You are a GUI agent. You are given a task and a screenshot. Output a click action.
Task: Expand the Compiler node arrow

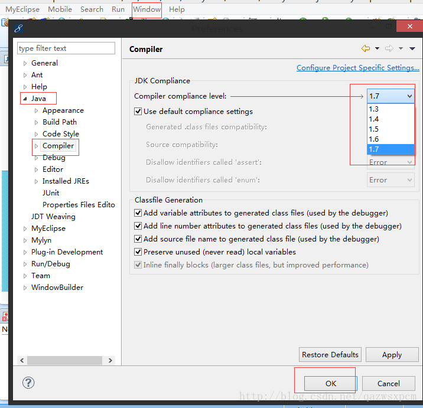36,146
